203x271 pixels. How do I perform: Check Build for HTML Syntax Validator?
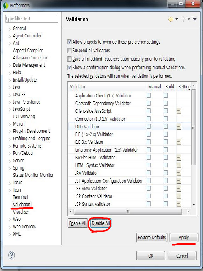click(166, 165)
